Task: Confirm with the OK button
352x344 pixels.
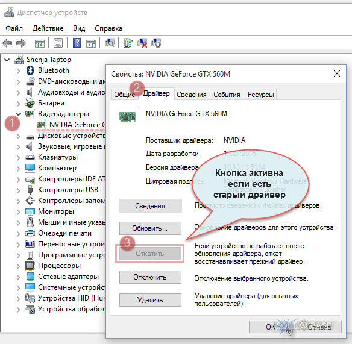Action: (x=271, y=327)
